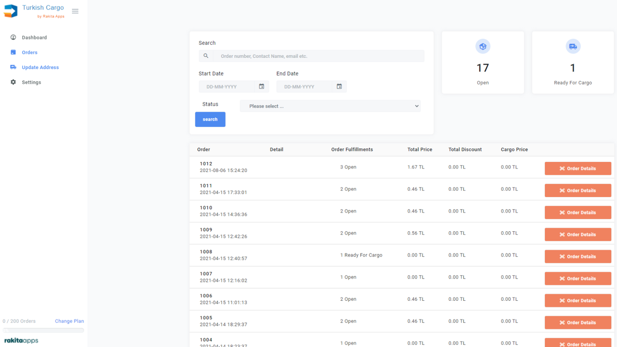Click the Ready For Cargo count card
Image resolution: width=617 pixels, height=347 pixels.
click(573, 63)
